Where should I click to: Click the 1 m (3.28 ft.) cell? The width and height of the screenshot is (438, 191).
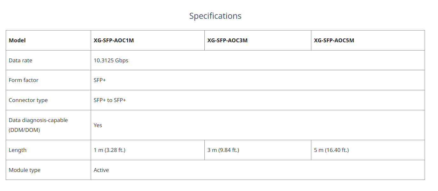(x=148, y=150)
